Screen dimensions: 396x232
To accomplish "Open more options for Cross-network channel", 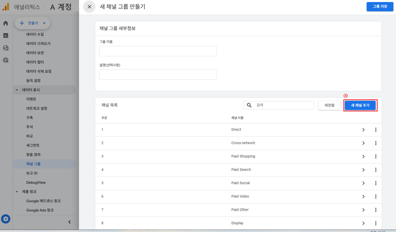I will 376,143.
